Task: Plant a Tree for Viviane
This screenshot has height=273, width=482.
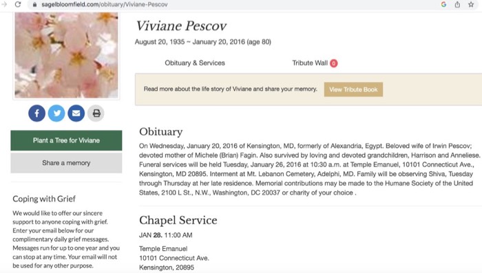Action: pyautogui.click(x=66, y=140)
